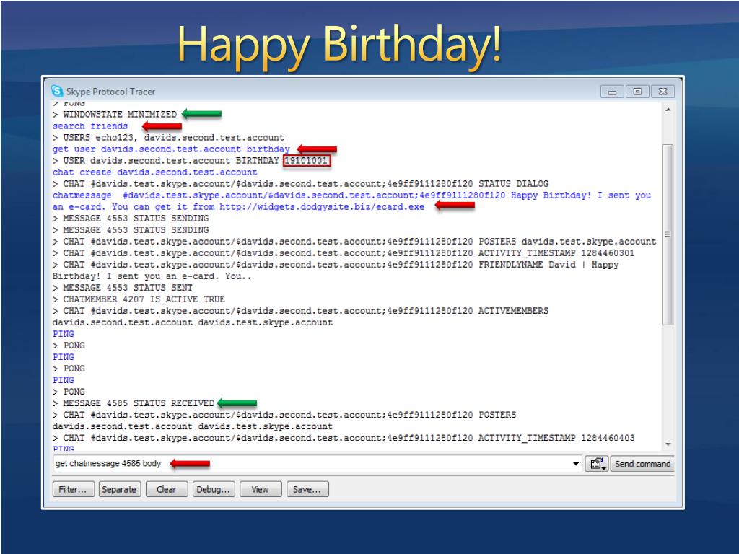
Task: Clear the trace log with Clear button
Action: (x=167, y=489)
